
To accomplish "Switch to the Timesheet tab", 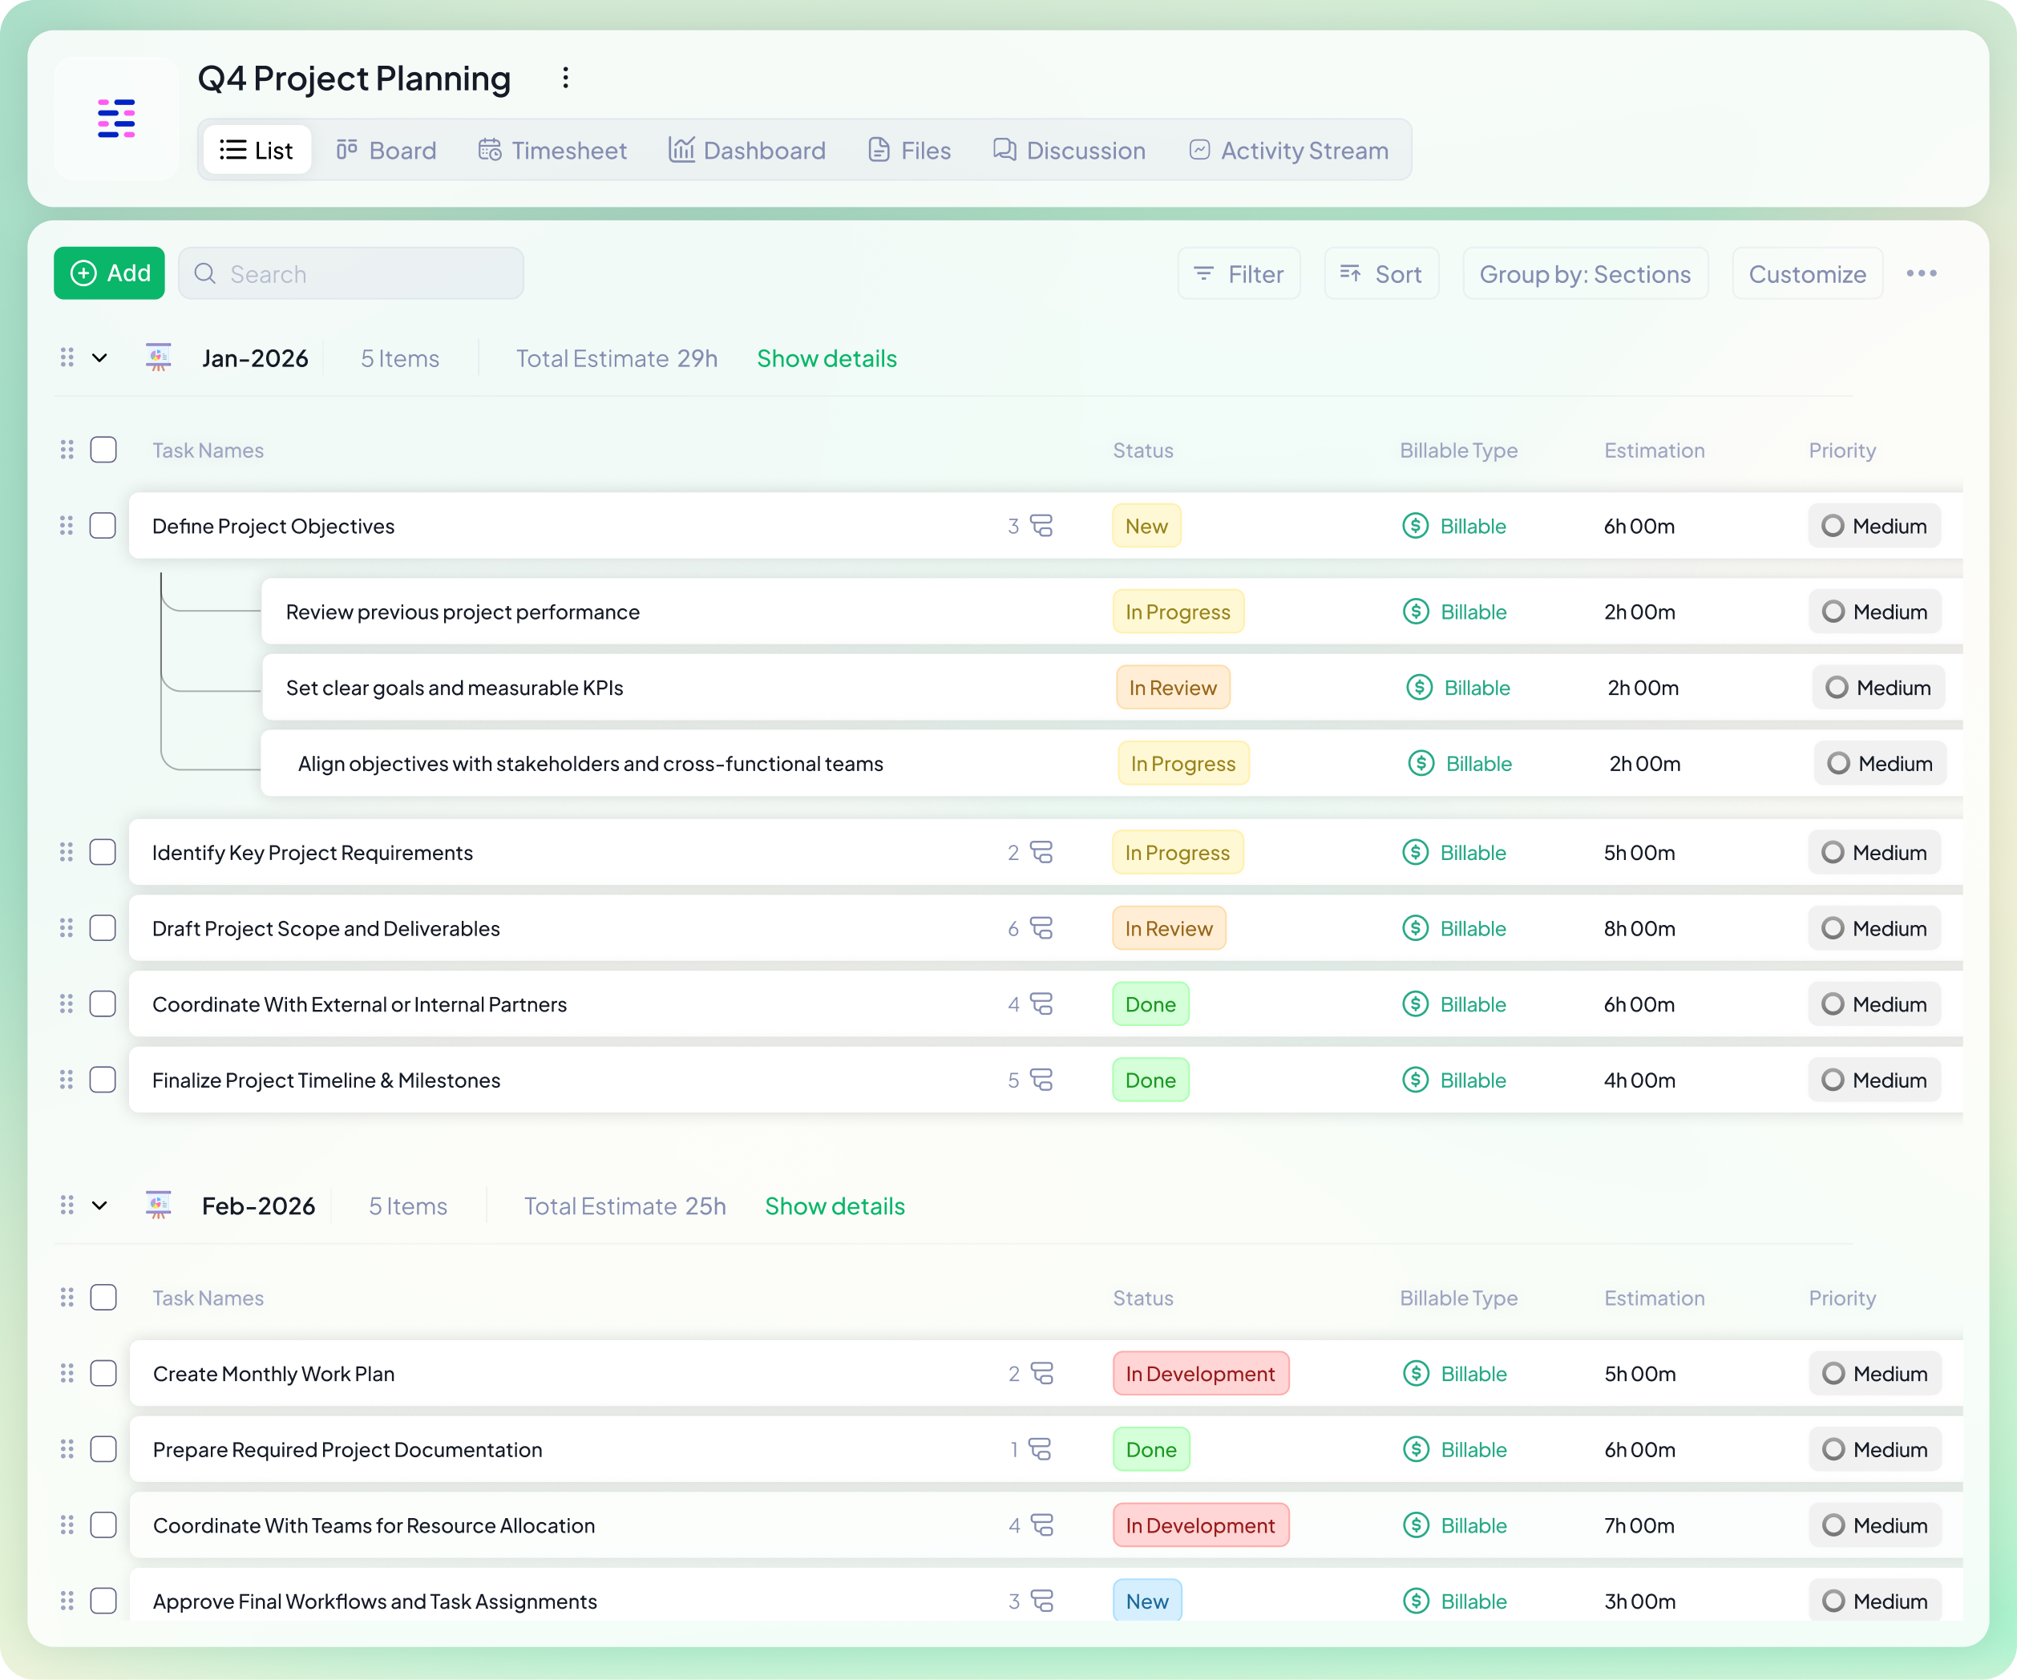I will point(552,150).
